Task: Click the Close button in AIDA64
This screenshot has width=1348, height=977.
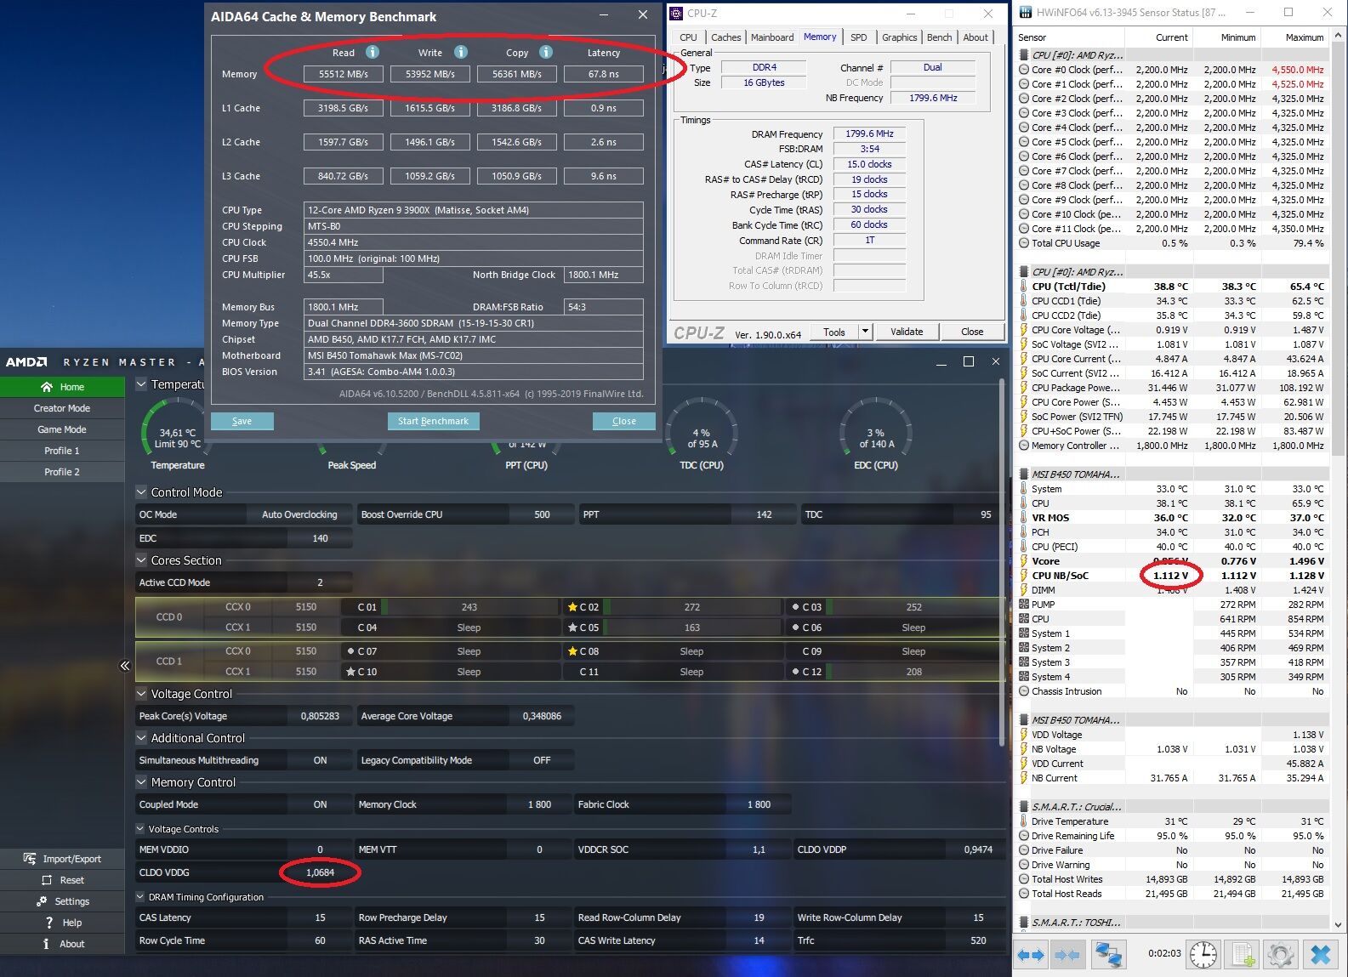Action: [x=624, y=421]
